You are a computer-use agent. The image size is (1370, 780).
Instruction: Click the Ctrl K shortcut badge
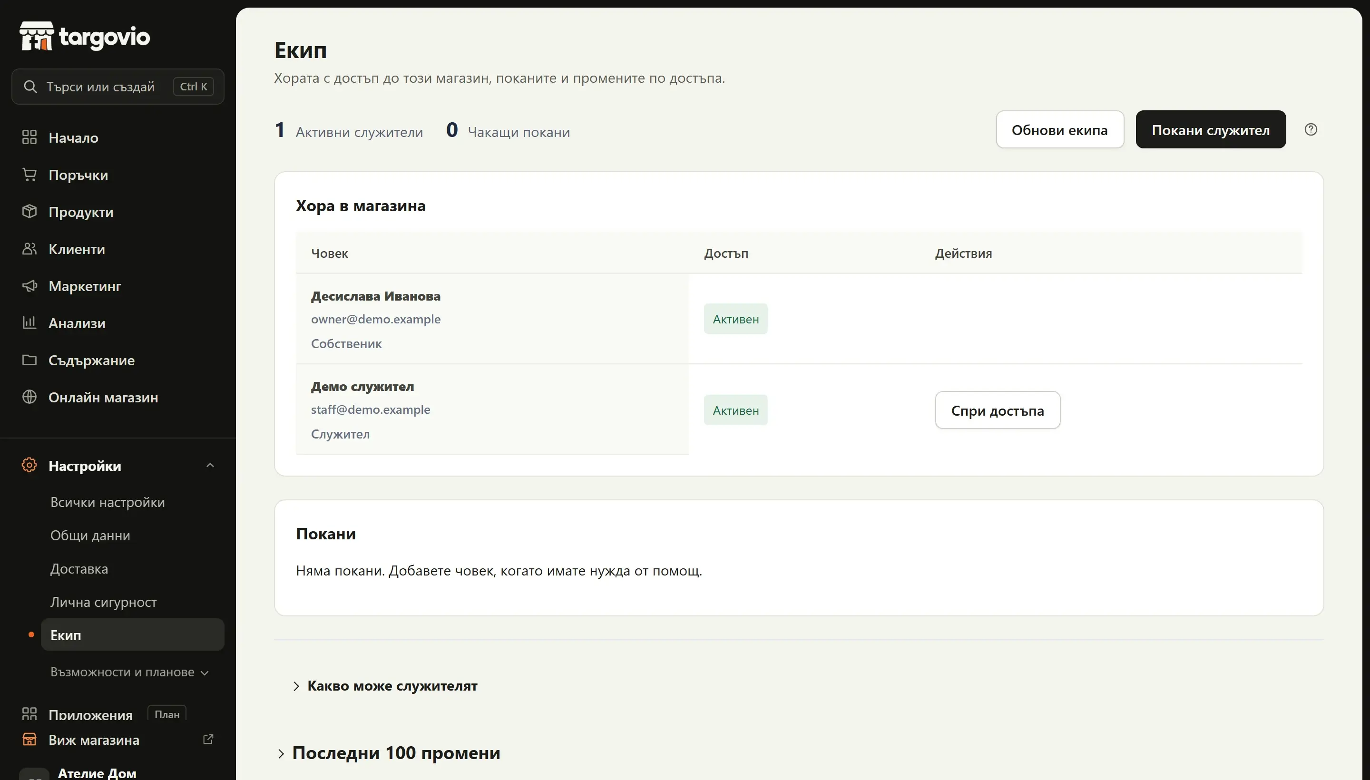194,86
